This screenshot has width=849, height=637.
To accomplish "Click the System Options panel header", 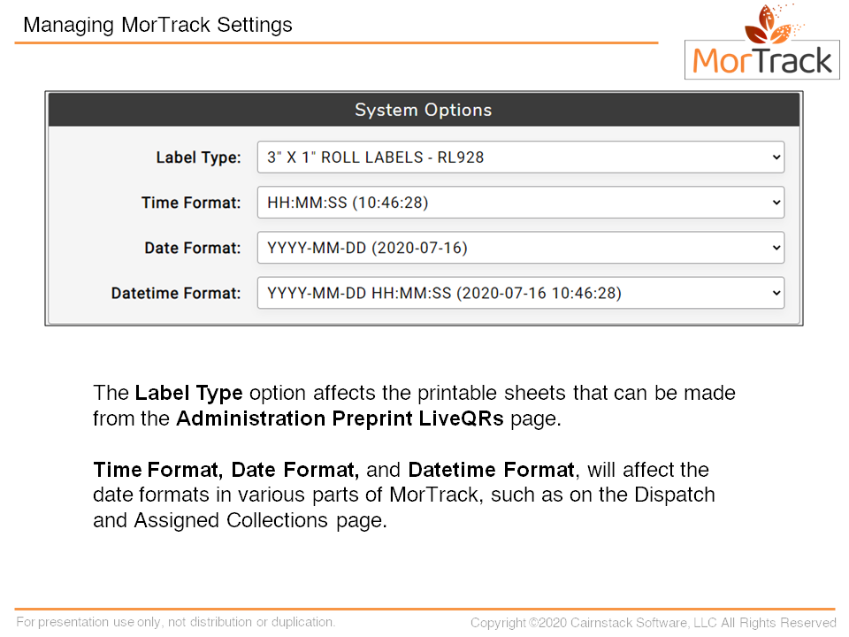I will tap(424, 110).
